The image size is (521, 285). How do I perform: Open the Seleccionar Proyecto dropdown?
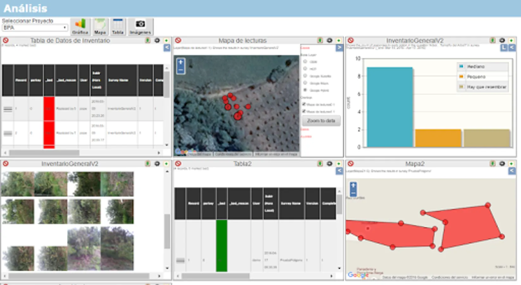[x=35, y=28]
